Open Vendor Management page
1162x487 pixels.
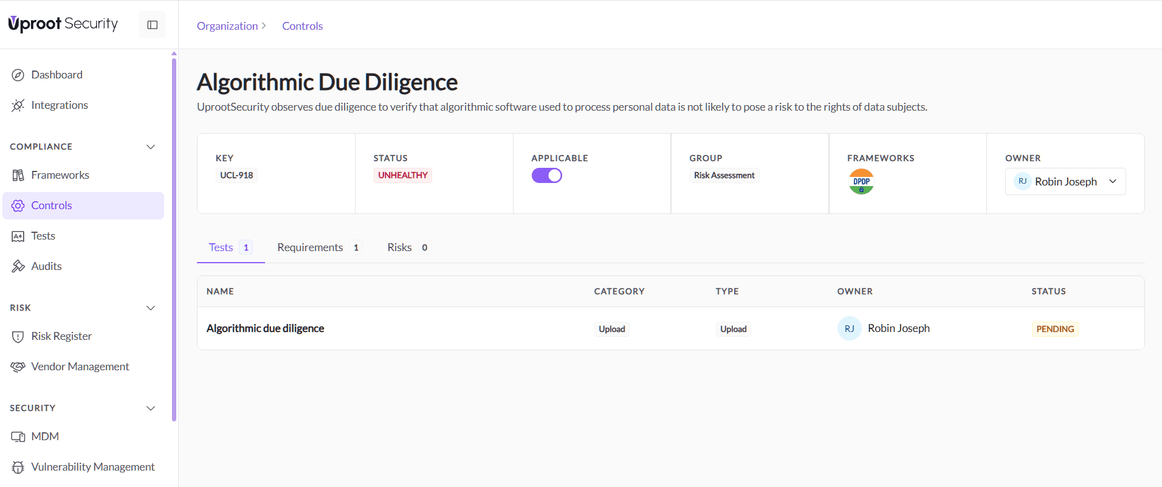click(x=83, y=367)
